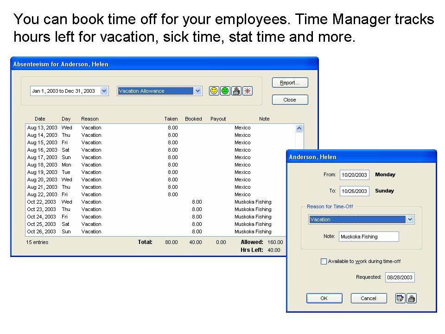Viewport: 445px width, 334px height.
Task: Click the list scrollbar up arrow
Action: [x=299, y=128]
